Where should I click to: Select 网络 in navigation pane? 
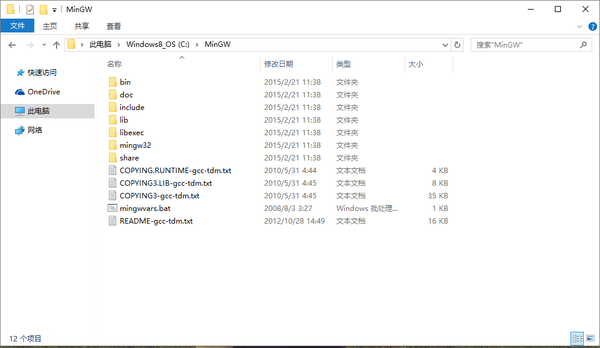point(34,130)
